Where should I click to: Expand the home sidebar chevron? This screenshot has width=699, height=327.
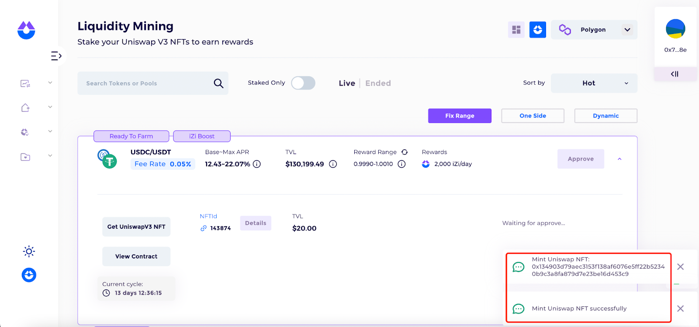50,107
